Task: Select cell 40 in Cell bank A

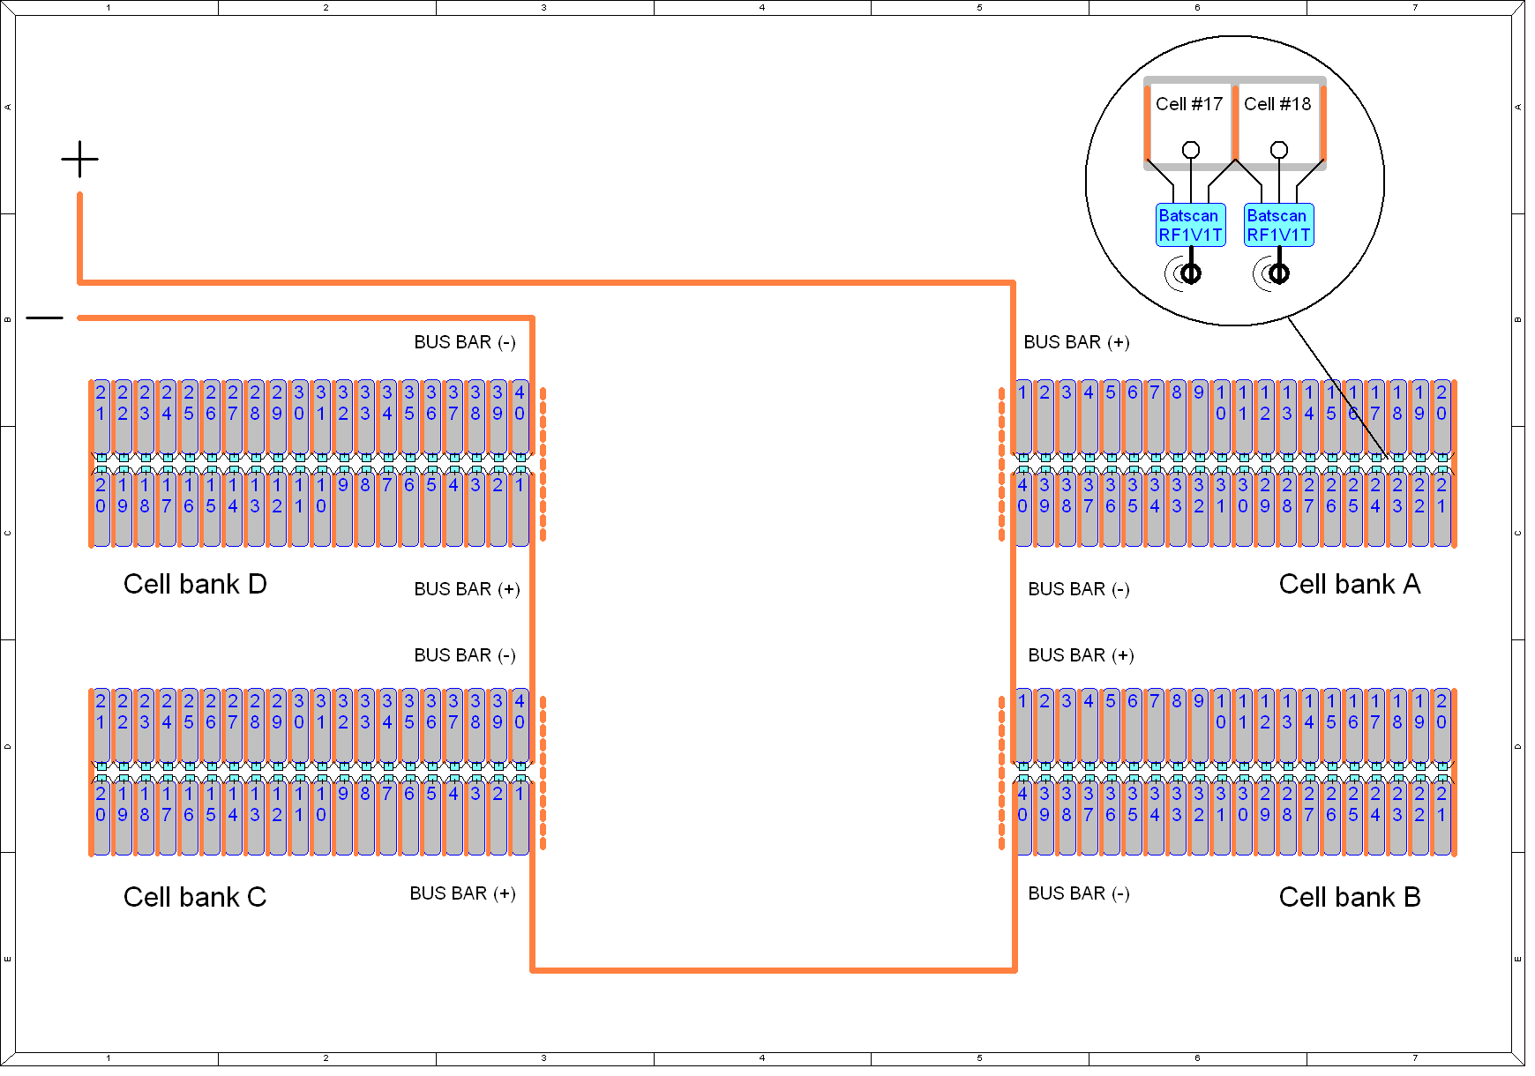Action: point(1022,510)
